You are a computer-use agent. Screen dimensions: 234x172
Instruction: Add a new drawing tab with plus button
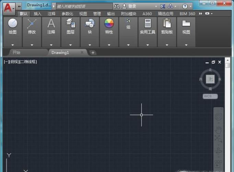click(93, 52)
